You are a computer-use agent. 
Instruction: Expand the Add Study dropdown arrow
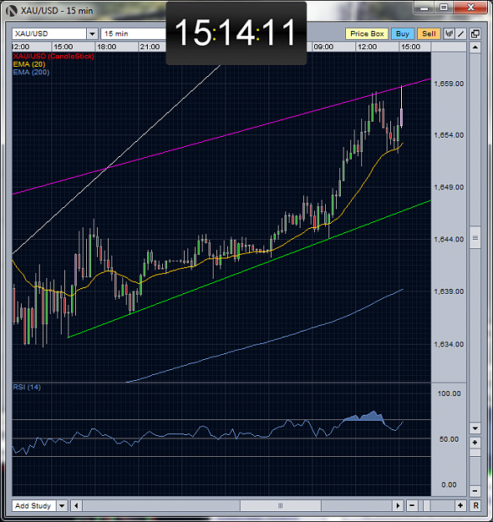[x=62, y=505]
